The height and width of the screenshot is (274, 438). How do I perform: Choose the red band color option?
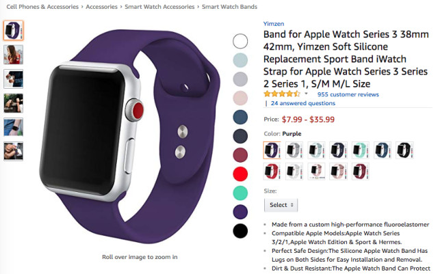click(x=272, y=172)
